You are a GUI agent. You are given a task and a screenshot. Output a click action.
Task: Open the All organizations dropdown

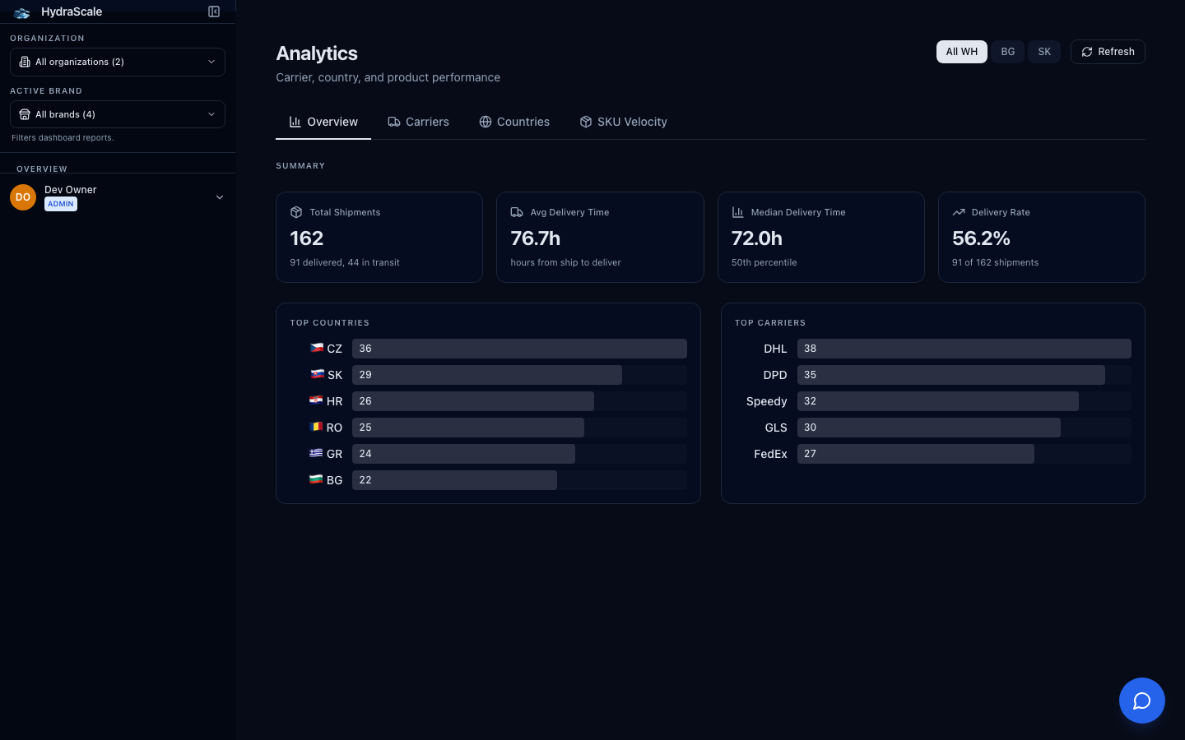coord(118,62)
